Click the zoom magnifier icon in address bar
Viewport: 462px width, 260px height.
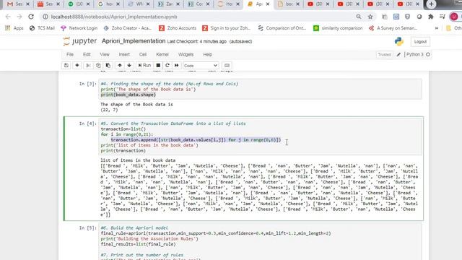point(359,17)
